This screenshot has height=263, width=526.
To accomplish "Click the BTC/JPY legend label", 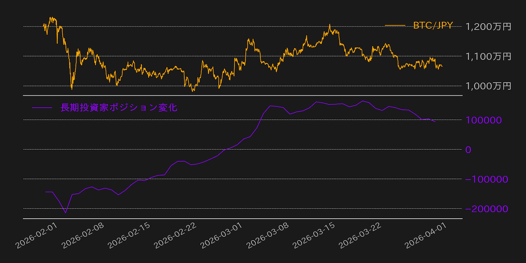I will 433,26.
